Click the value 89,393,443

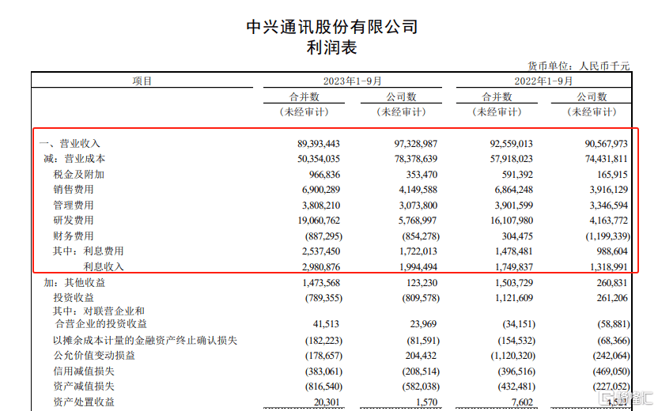coord(319,143)
